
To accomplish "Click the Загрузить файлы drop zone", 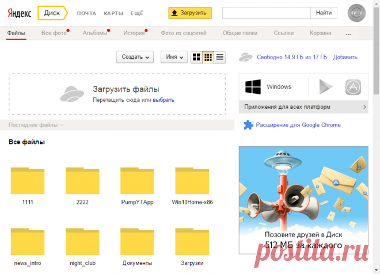I will coord(117,94).
